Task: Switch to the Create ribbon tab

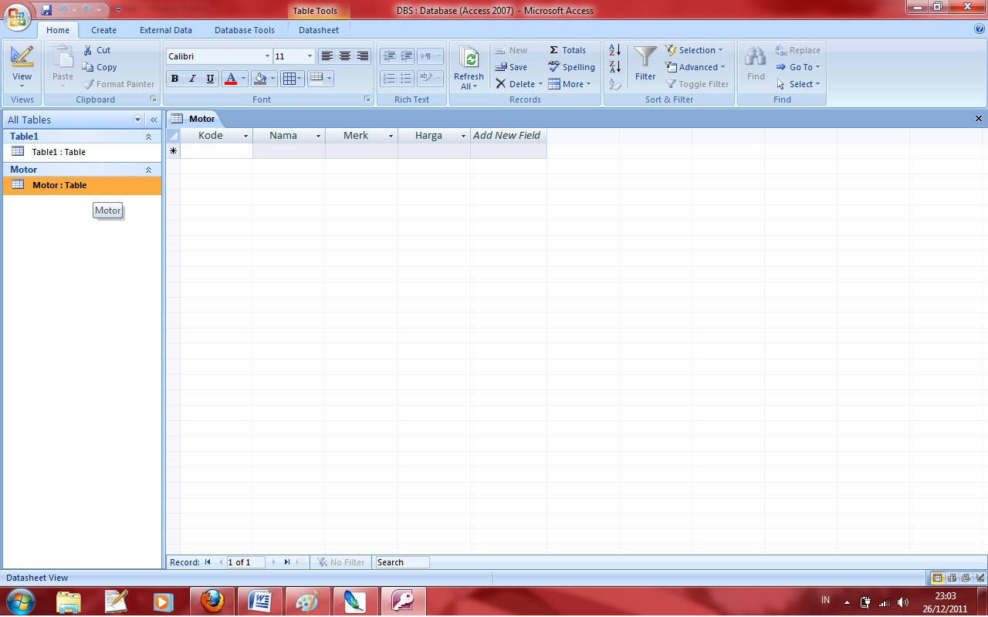Action: (103, 30)
